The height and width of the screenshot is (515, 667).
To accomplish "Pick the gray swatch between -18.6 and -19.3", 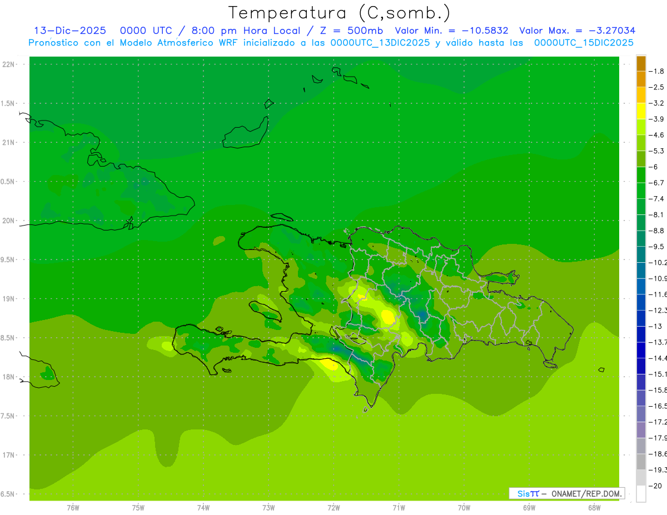I will (x=641, y=462).
